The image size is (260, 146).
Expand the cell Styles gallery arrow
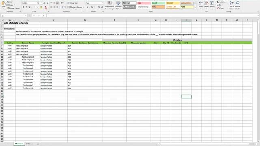pyautogui.click(x=195, y=8)
